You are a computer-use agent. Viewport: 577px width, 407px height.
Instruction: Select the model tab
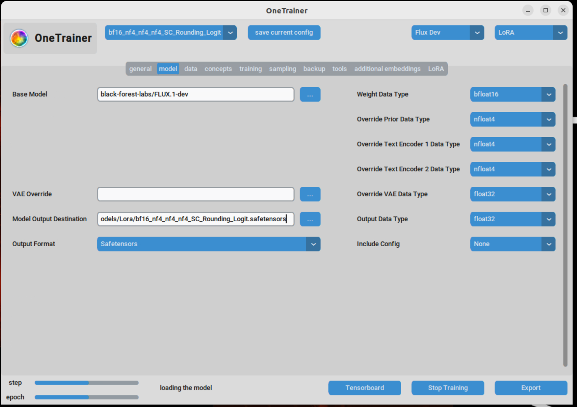[x=168, y=69]
